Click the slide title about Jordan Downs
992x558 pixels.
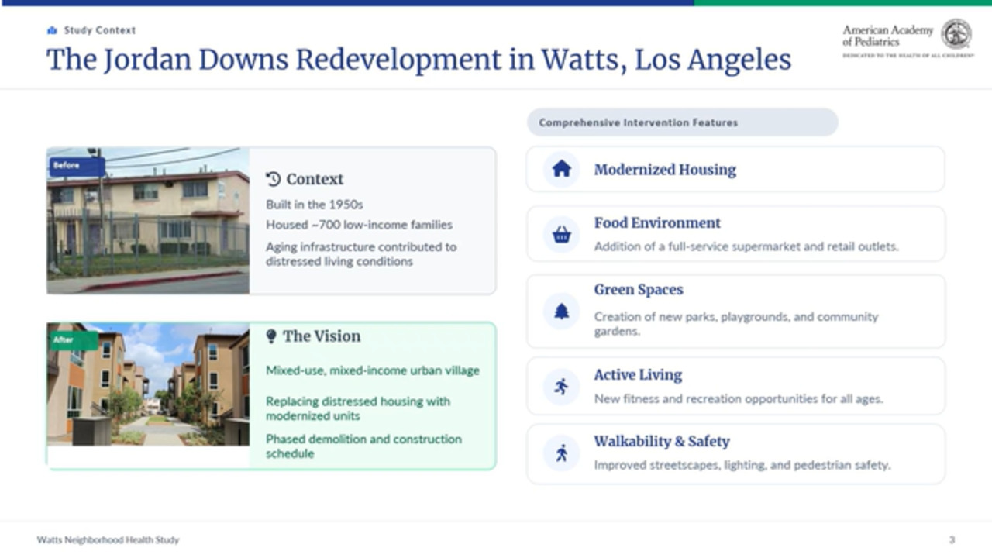click(418, 60)
